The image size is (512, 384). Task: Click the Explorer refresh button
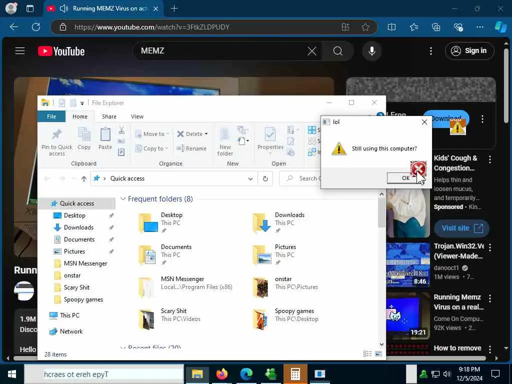(265, 178)
